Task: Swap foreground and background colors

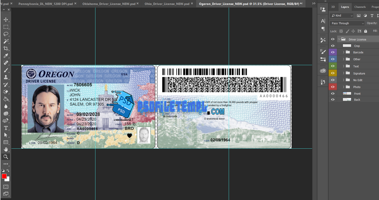Action: pos(8,171)
